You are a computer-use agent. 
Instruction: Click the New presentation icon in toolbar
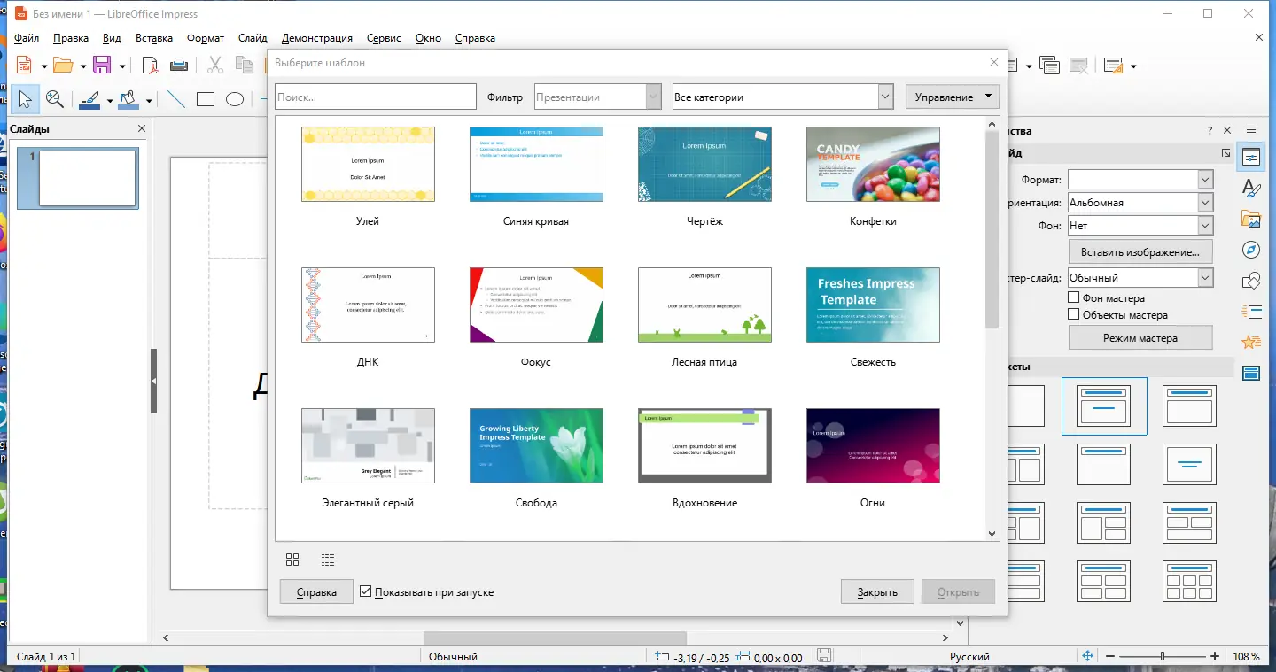click(x=24, y=65)
